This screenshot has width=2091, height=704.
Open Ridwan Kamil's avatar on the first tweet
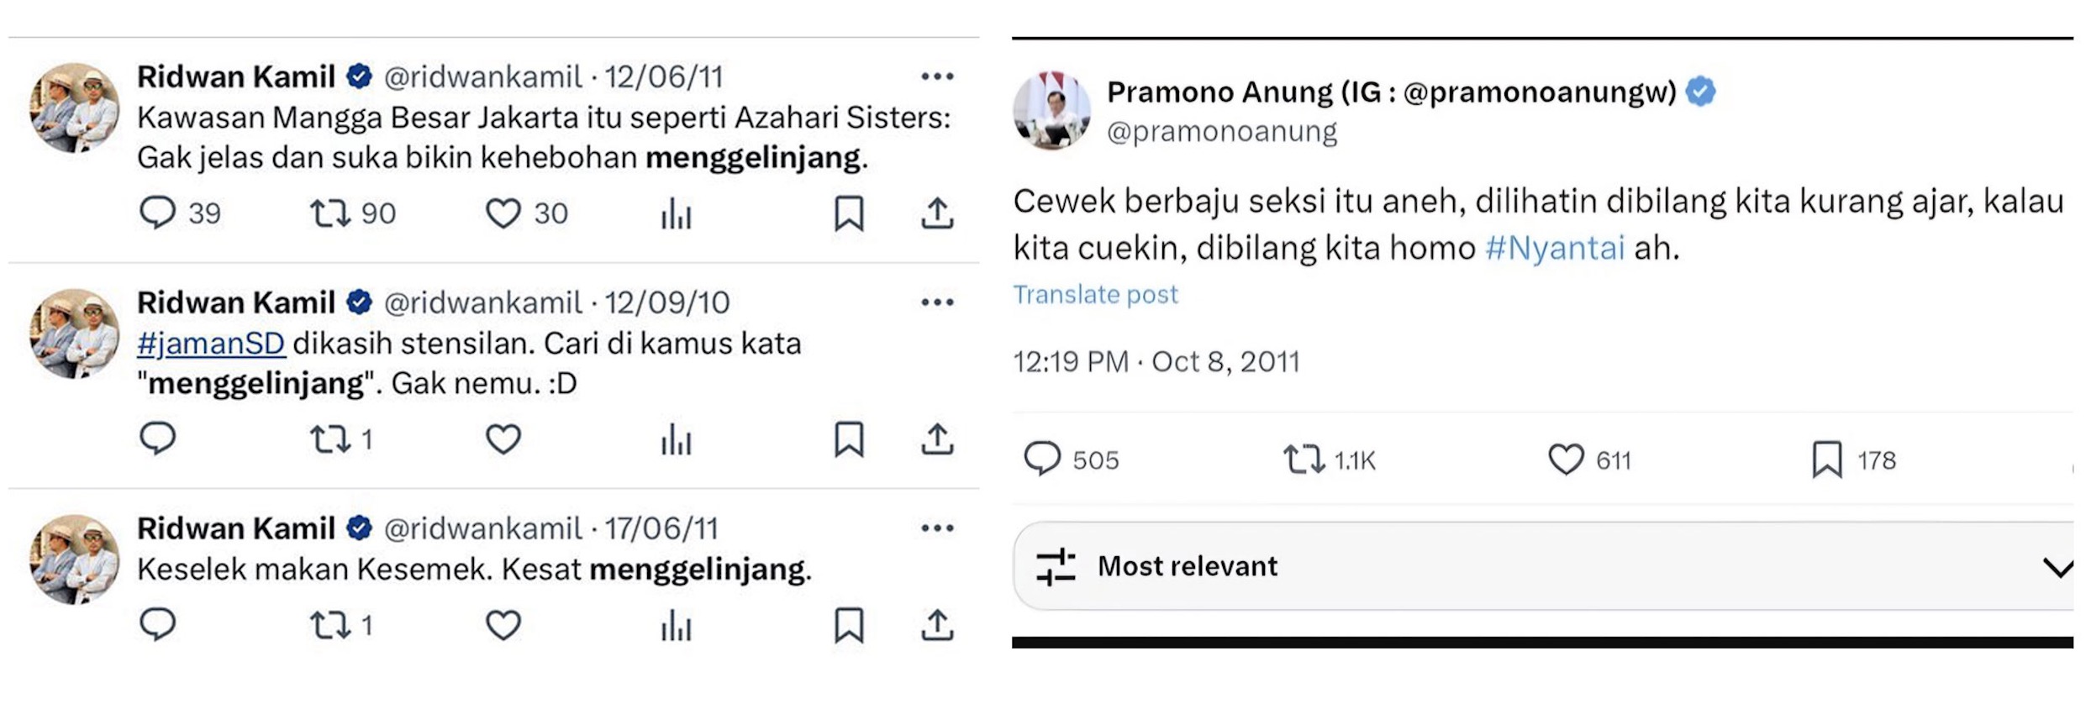point(75,108)
